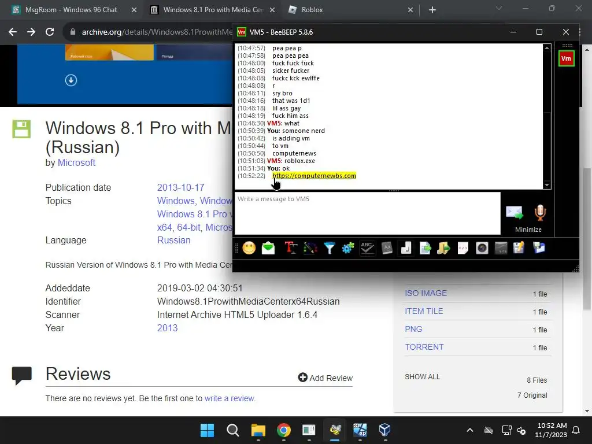
Task: Click the floppy and folder icon at toolbar end
Action: click(x=539, y=248)
